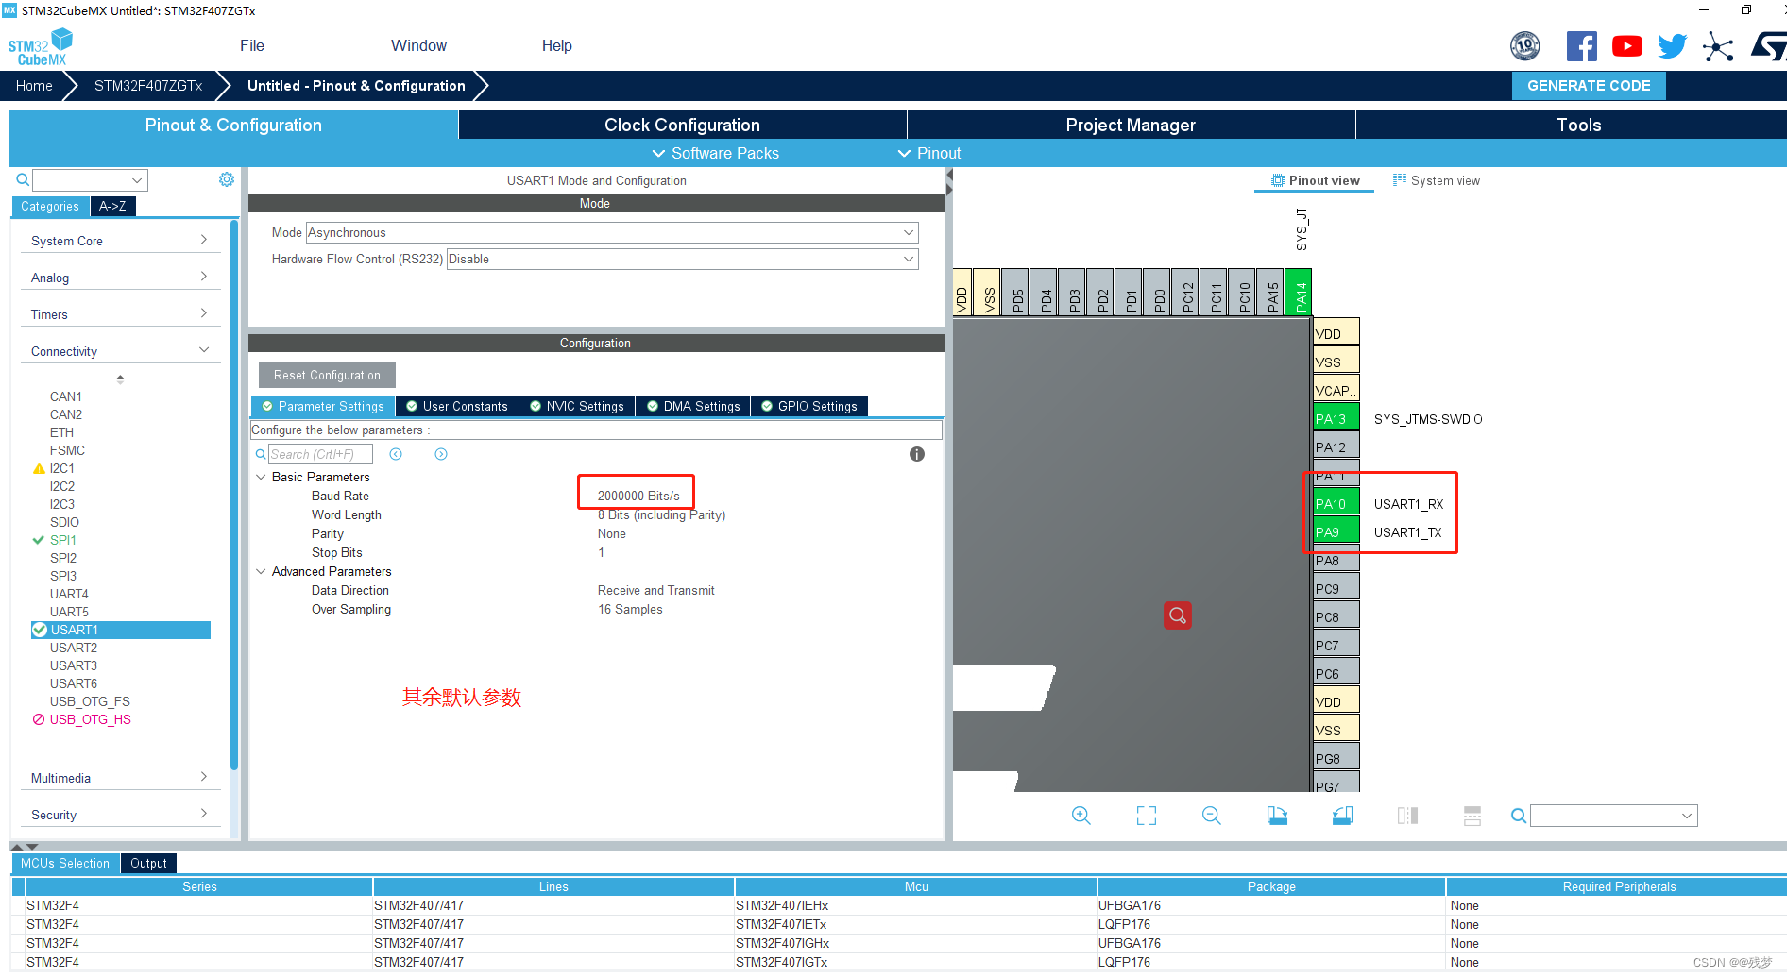Rotate the chip view clockwise icon

[1277, 816]
